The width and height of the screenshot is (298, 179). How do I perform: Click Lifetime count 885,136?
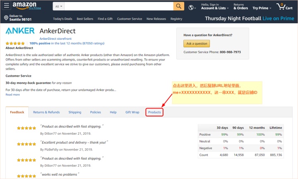pos(276,155)
